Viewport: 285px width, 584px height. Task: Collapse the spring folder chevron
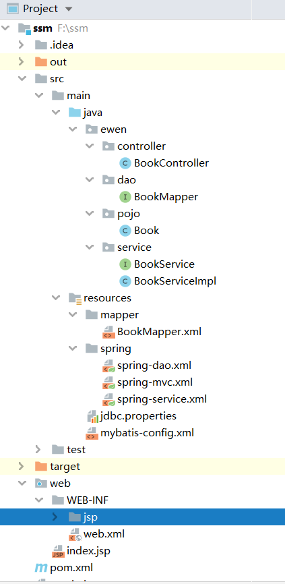[x=73, y=349]
